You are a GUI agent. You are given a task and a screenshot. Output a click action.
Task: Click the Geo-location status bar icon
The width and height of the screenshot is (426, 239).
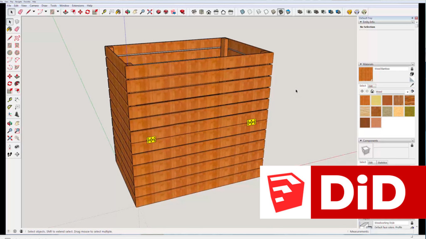pos(9,232)
